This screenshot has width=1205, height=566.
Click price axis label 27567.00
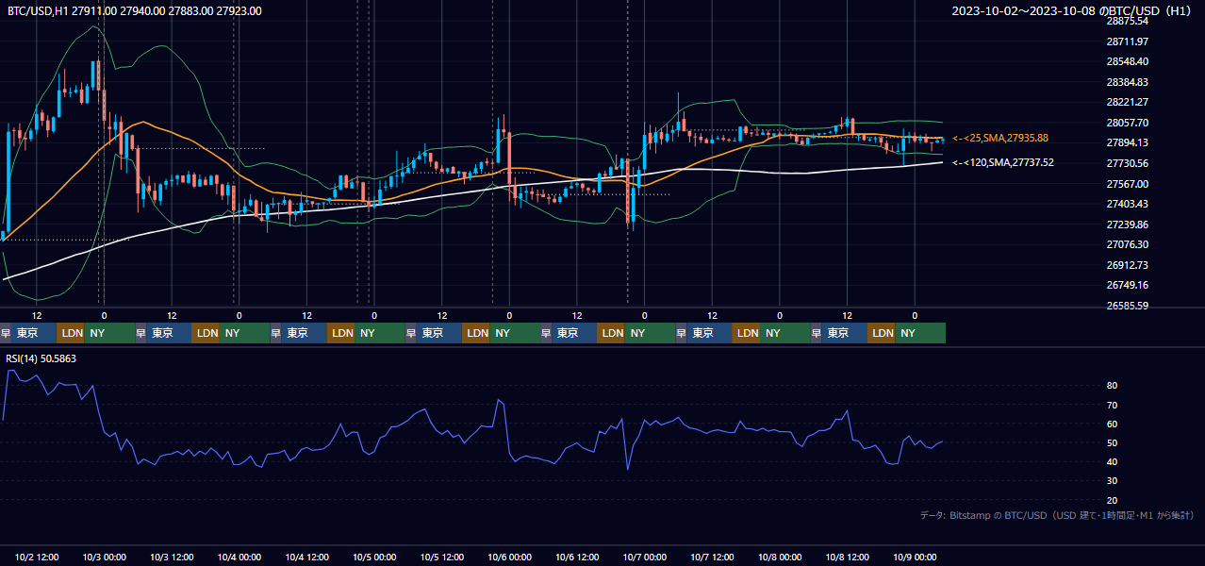click(1128, 184)
